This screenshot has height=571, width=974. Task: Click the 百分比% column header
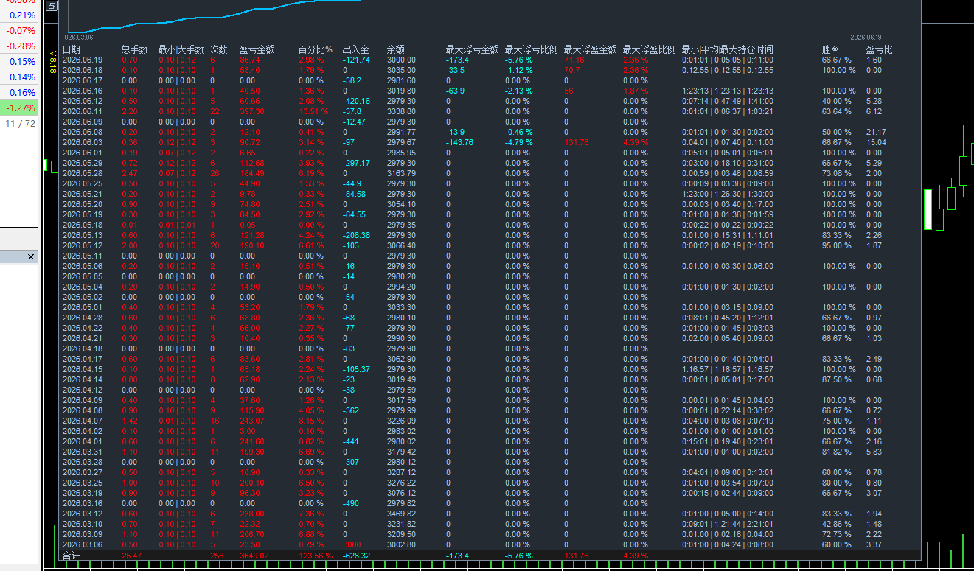tap(316, 49)
